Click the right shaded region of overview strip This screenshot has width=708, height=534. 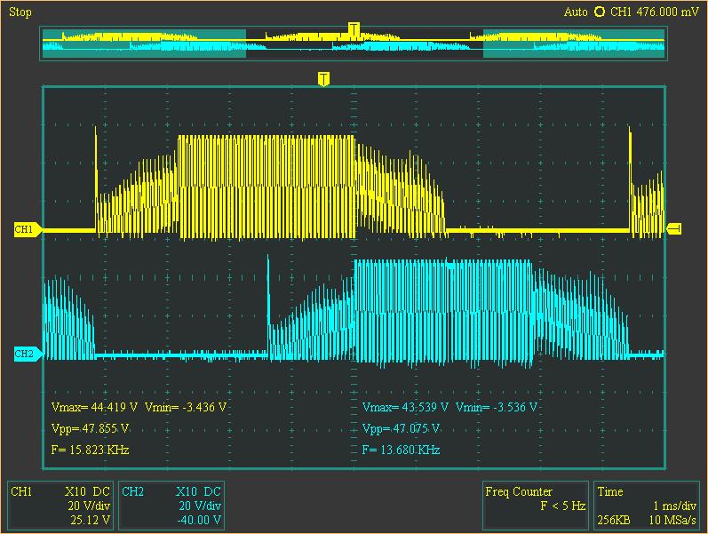[x=573, y=44]
